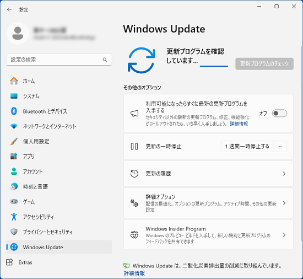The image size is (303, 279).
Task: Click the megaphone icon for latest updates
Action: (134, 113)
